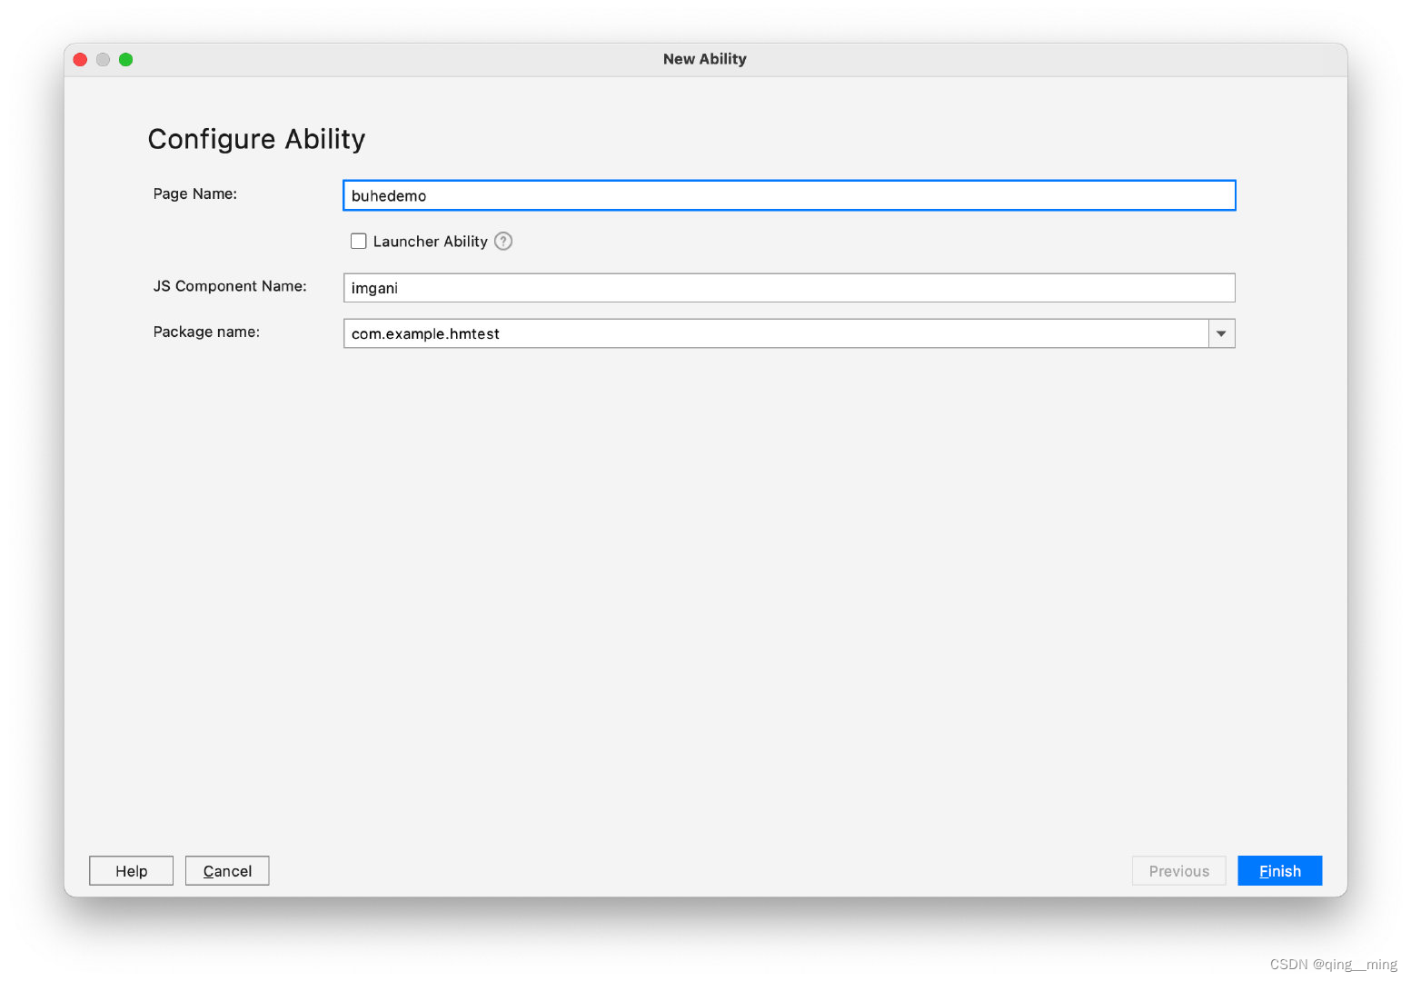Open Help for the dialog
1411x981 pixels.
[x=131, y=871]
